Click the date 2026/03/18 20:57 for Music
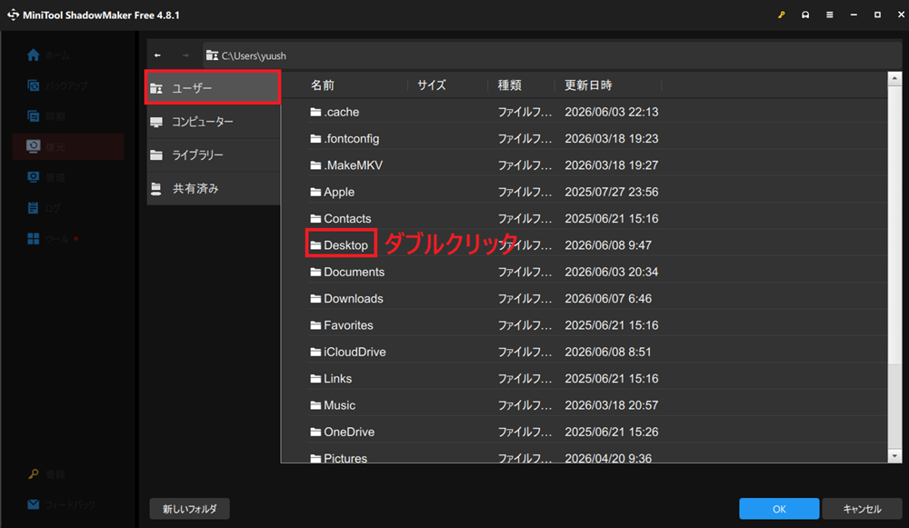The height and width of the screenshot is (528, 909). 612,405
